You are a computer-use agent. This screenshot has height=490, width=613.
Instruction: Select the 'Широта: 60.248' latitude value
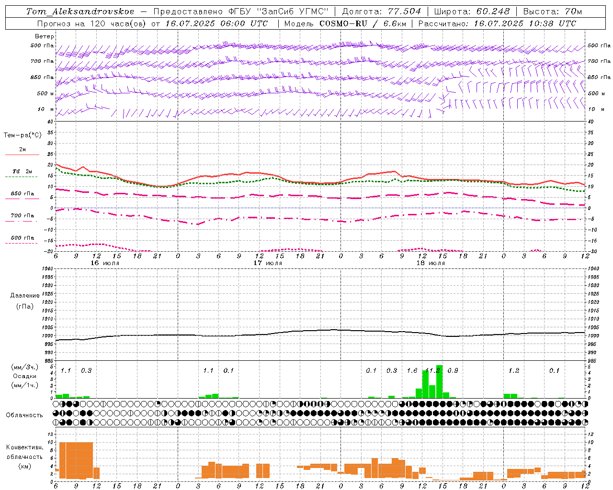pos(472,11)
